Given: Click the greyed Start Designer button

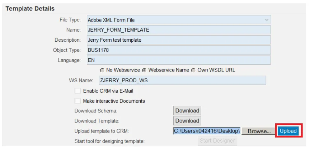Looking at the screenshot, I should pos(217,141).
